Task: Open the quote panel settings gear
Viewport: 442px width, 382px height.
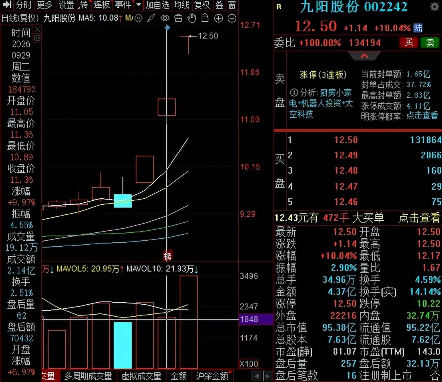Action: pyautogui.click(x=434, y=7)
